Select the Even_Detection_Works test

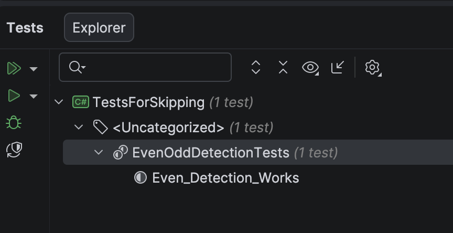point(225,178)
